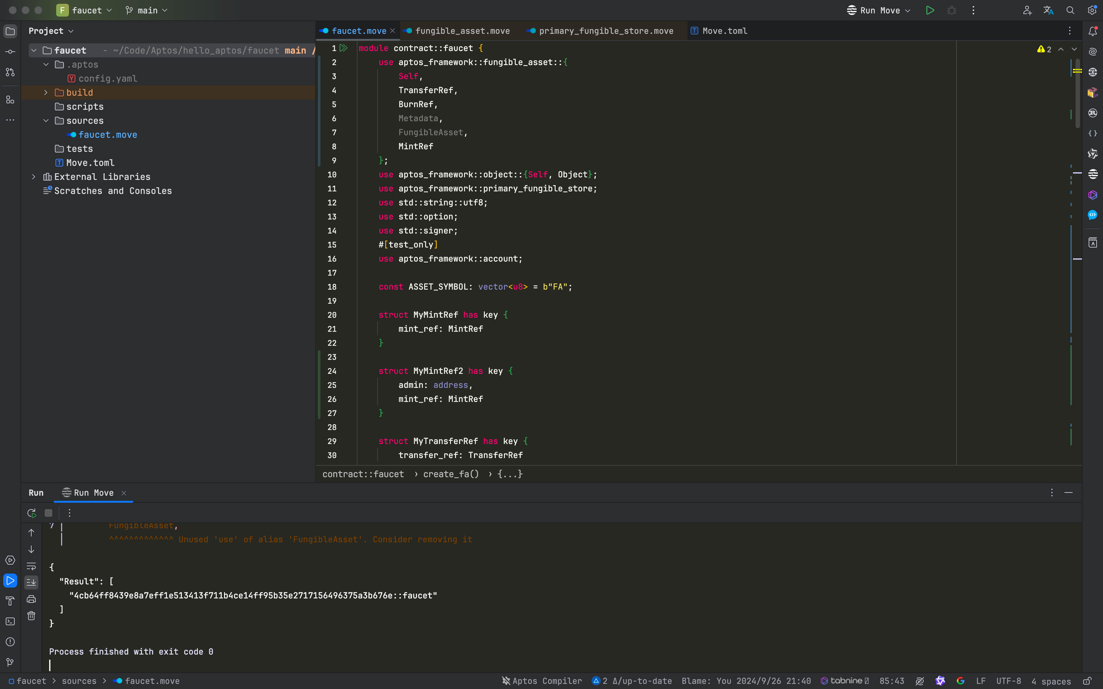
Task: Stop the running process
Action: click(48, 513)
